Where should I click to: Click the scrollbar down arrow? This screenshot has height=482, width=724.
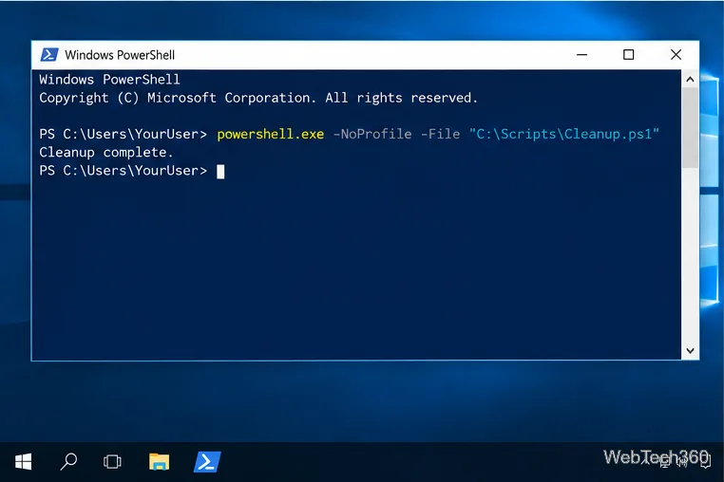point(690,350)
